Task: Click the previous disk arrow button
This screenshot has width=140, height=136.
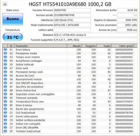Action: click(x=5, y=4)
